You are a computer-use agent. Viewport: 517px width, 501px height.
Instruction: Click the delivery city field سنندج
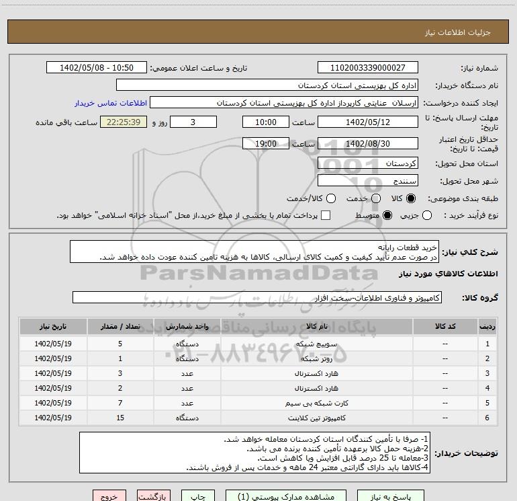pyautogui.click(x=368, y=181)
